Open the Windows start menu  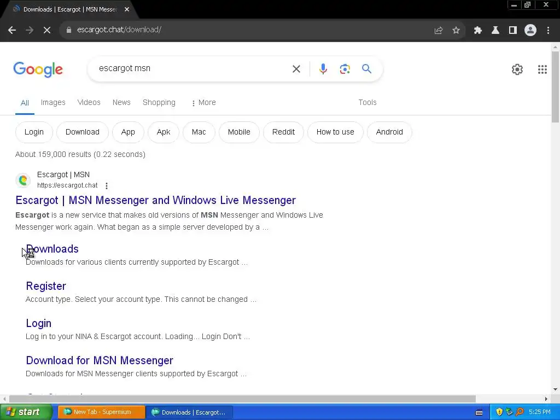(25, 412)
